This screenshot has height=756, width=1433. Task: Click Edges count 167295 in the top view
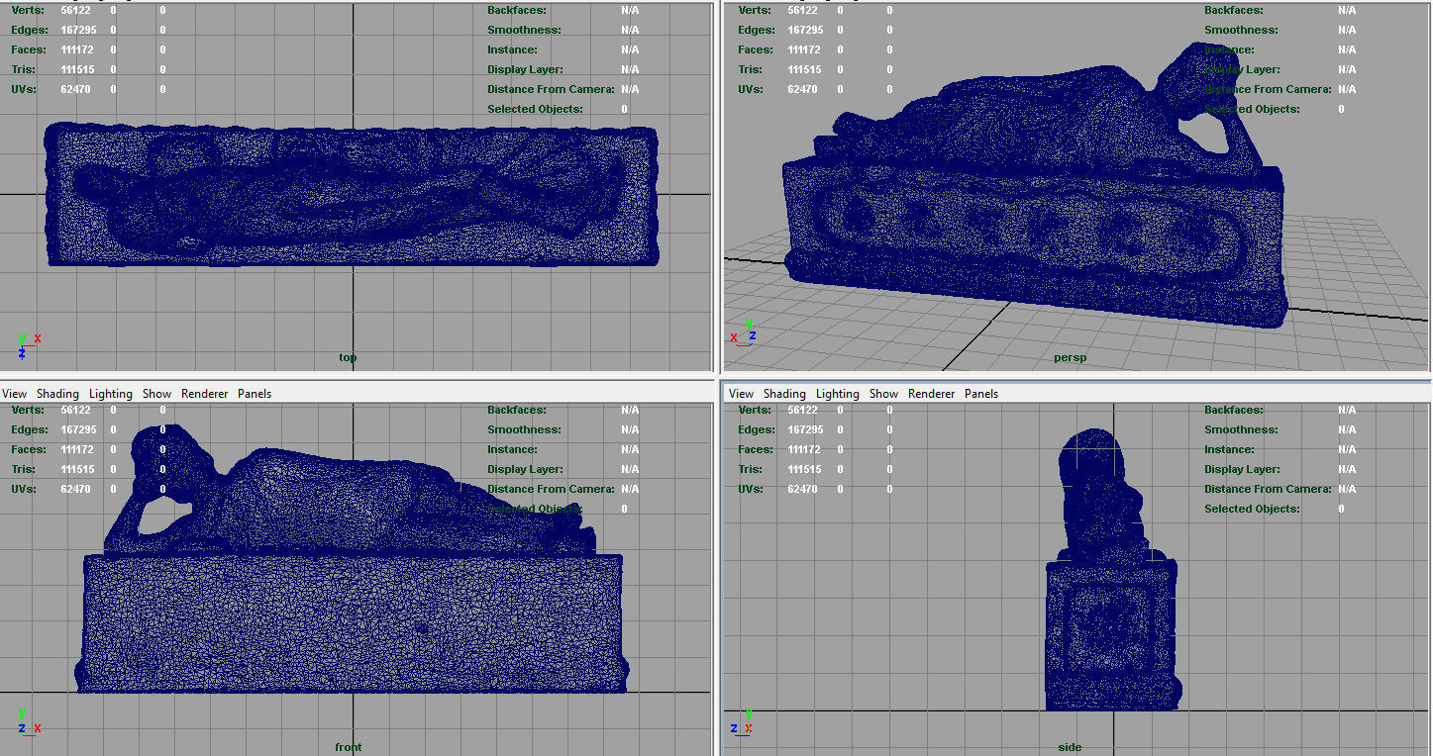(80, 30)
